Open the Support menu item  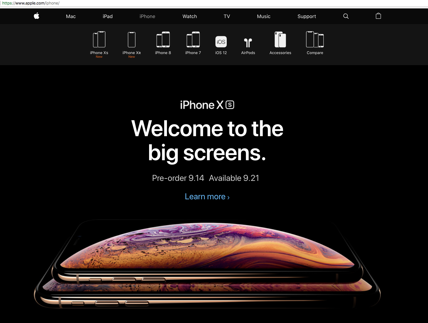tap(307, 16)
